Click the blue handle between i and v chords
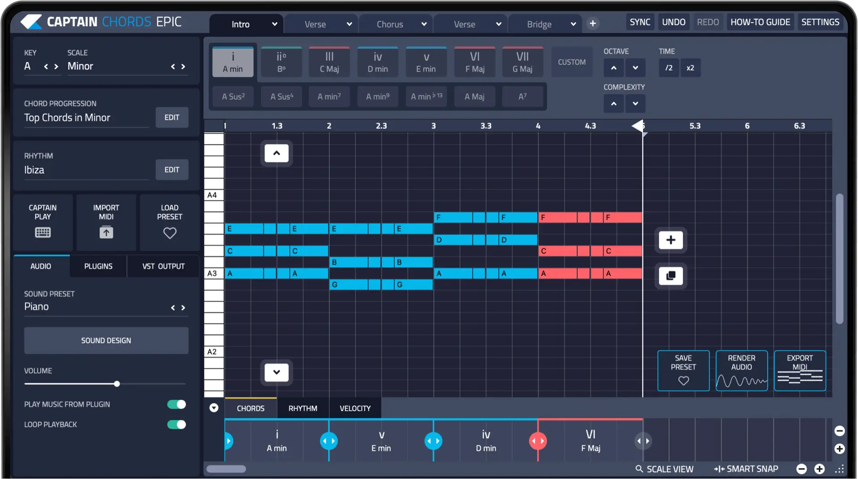The image size is (858, 479). [329, 441]
